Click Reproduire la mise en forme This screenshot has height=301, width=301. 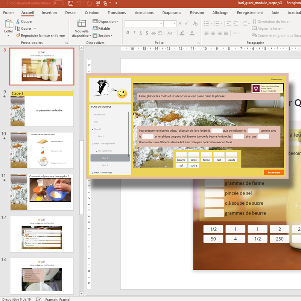click(x=40, y=35)
